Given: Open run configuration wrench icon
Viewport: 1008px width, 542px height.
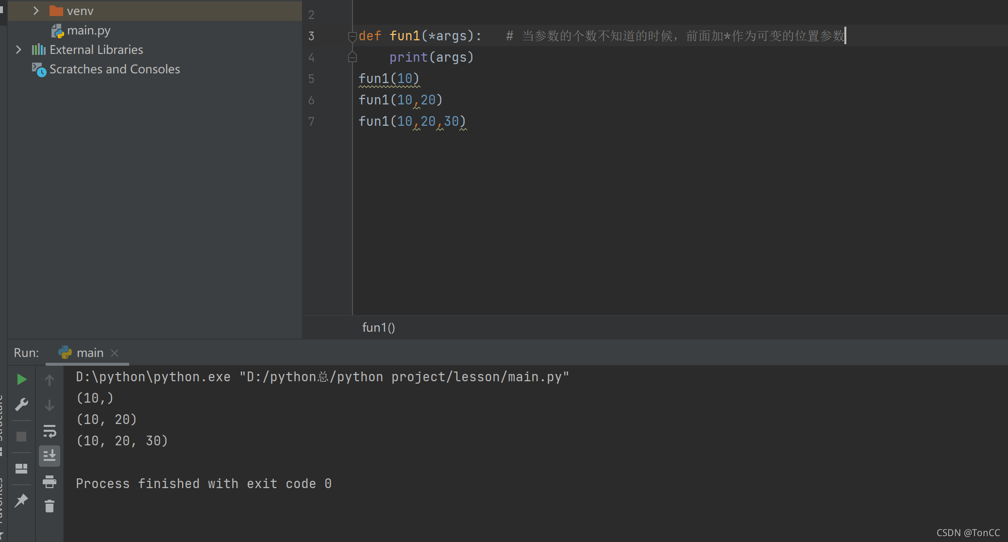Looking at the screenshot, I should [21, 405].
